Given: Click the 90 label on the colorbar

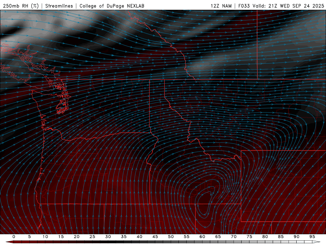Looking at the screenshot, I should (297, 237).
